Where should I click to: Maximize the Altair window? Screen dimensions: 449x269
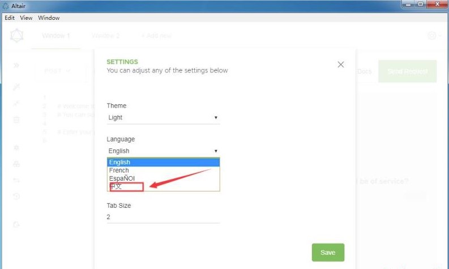tap(420, 5)
